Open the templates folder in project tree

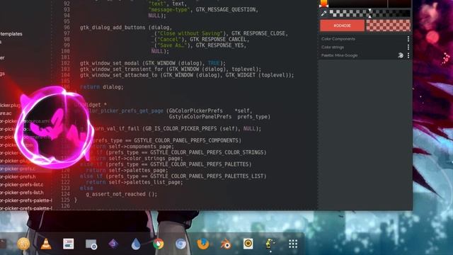click(x=11, y=34)
